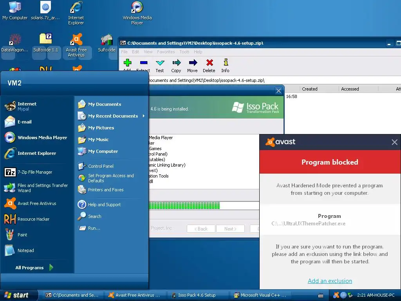Open Set Program Access and Defaults
This screenshot has height=301, width=401.
[x=111, y=178]
